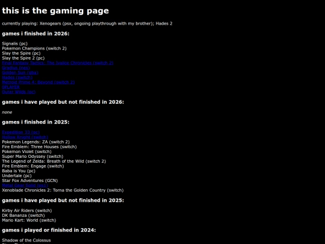Viewport: 325px width, 244px height.
Task: Open the 0PLAYER link
Action: tap(11, 87)
